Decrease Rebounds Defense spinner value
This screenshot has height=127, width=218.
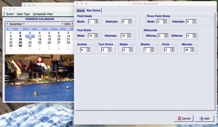[194, 37]
